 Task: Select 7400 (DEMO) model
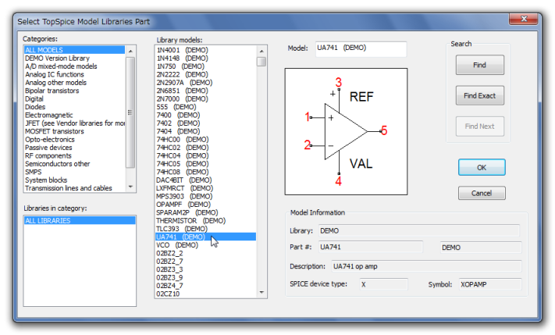click(205, 115)
